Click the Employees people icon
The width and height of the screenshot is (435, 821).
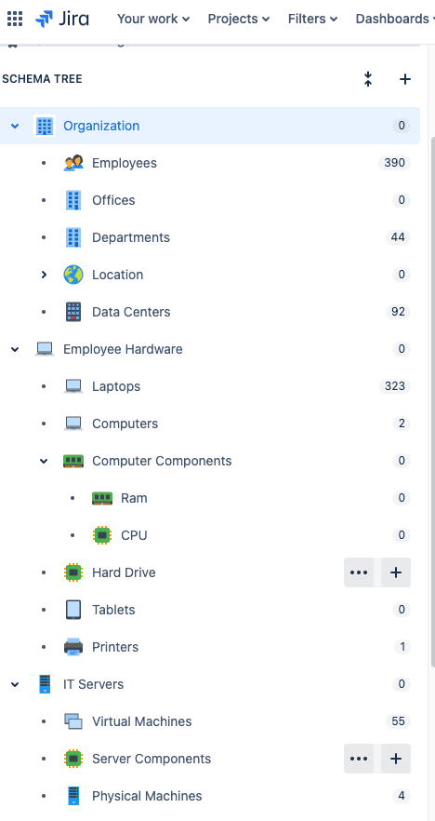[x=73, y=163]
